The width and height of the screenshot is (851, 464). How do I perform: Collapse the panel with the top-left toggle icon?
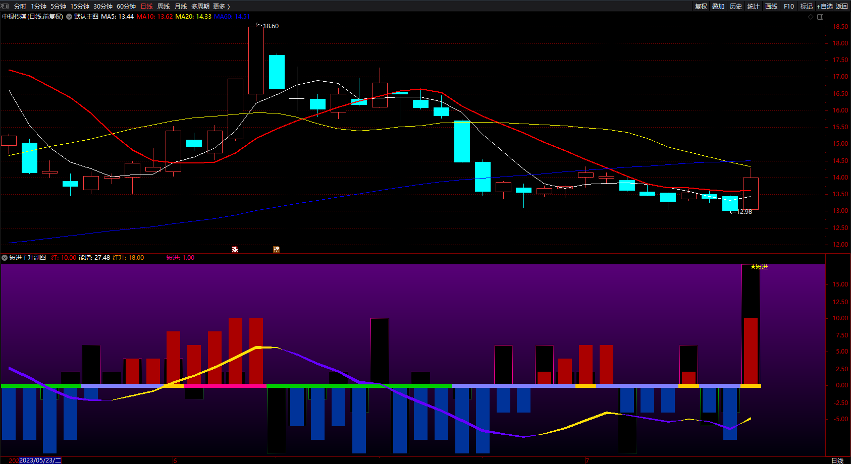coord(5,6)
